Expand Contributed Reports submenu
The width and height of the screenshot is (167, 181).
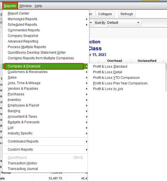45,141
